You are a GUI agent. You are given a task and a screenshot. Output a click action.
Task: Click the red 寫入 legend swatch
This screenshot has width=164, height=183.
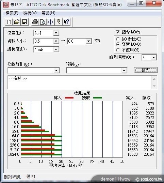coord(69,98)
